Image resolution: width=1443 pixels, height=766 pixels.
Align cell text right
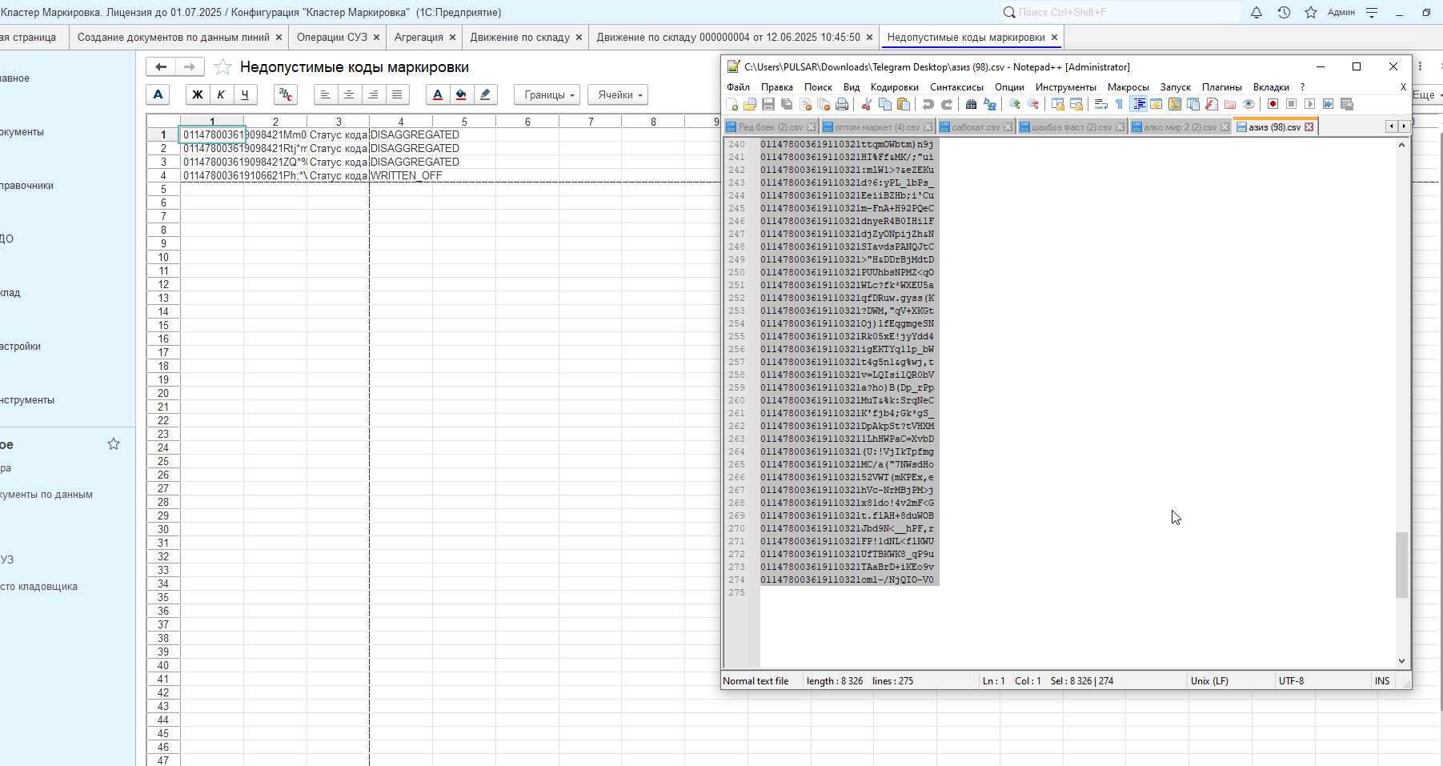pyautogui.click(x=373, y=94)
